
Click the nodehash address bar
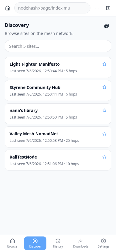(x=52, y=8)
